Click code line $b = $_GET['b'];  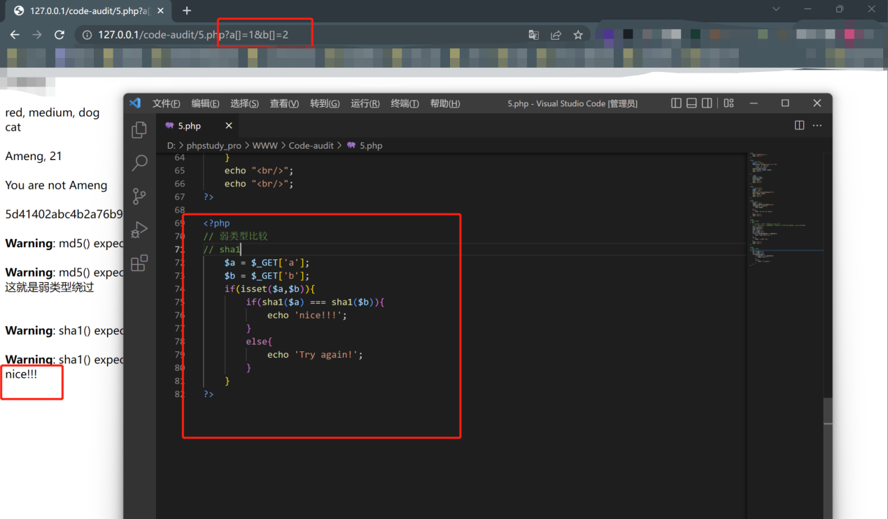267,276
